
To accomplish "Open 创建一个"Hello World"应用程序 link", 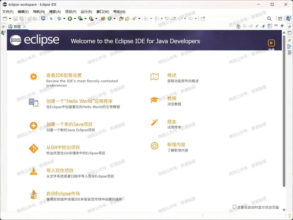I will tap(79, 101).
